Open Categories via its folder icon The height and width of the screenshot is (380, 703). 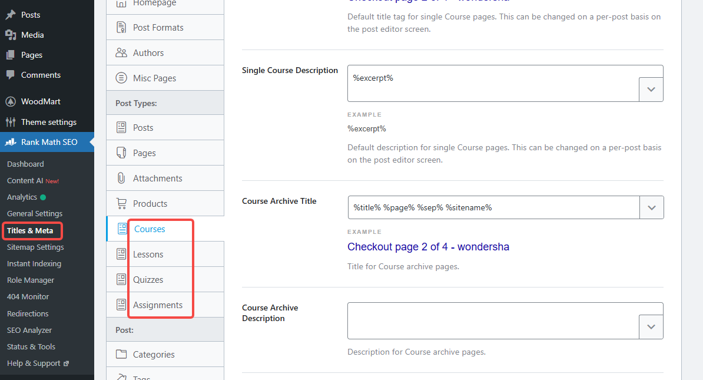[122, 354]
